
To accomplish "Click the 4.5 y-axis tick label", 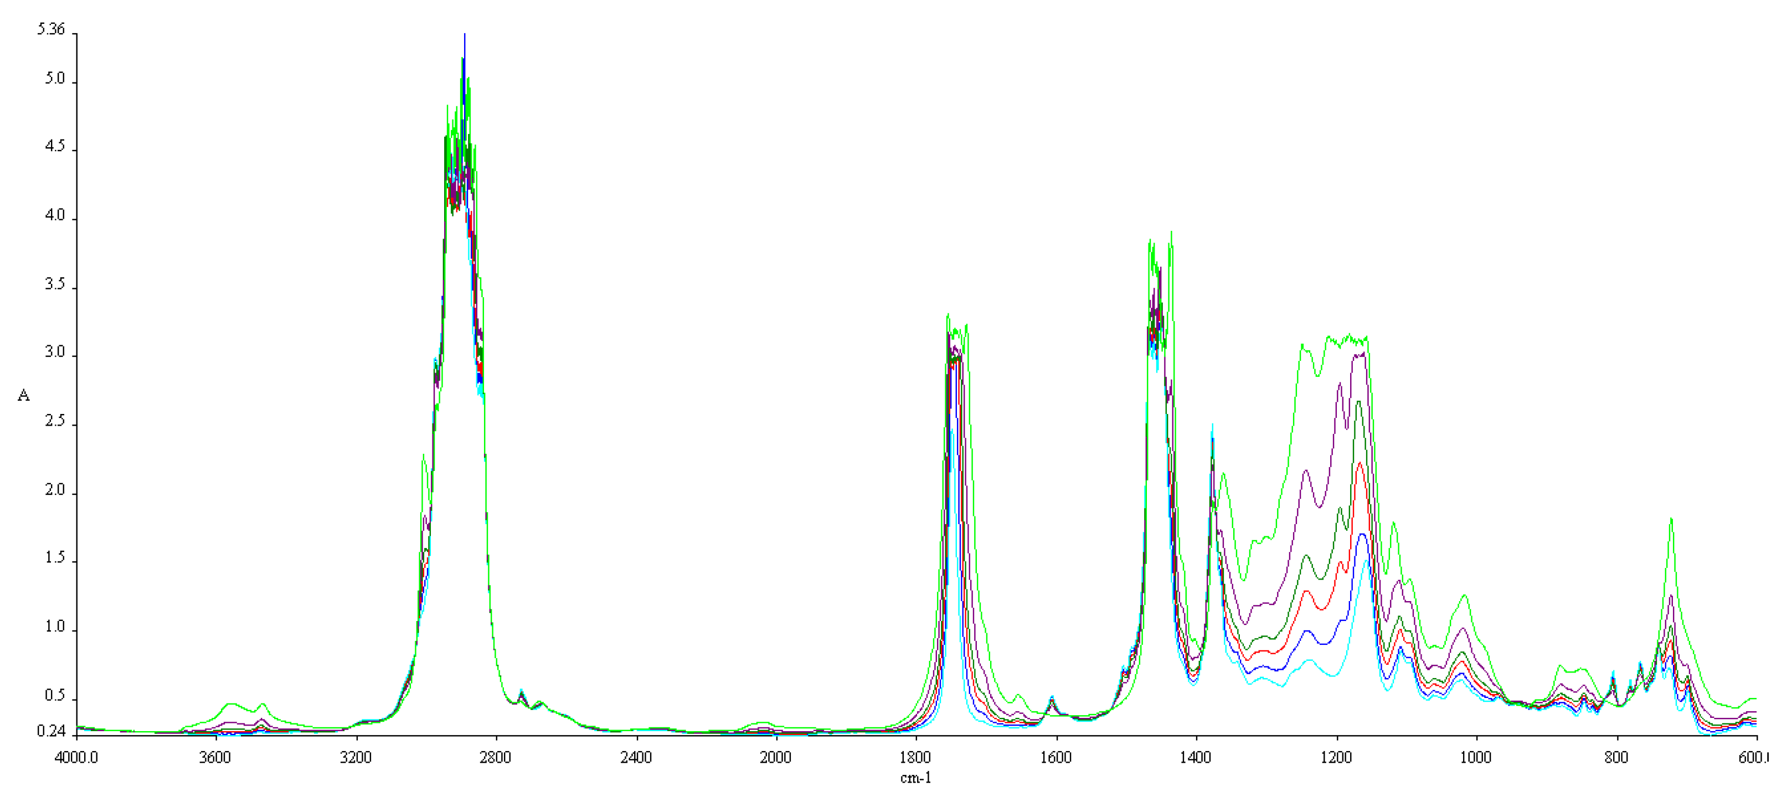I will [x=54, y=146].
